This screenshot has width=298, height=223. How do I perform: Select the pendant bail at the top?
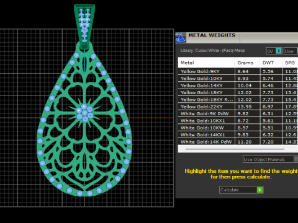84,26
